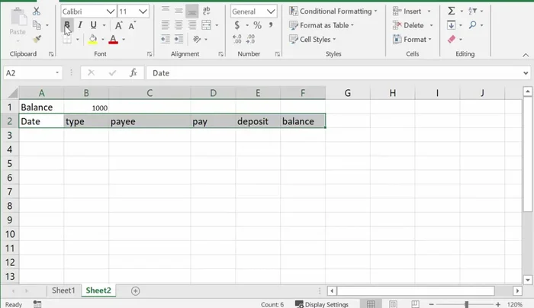534x308 pixels.
Task: Open Format as Table gallery
Action: [321, 25]
